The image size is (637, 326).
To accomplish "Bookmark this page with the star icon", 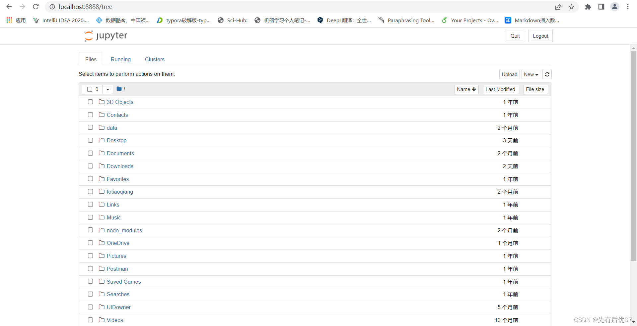I will (571, 7).
